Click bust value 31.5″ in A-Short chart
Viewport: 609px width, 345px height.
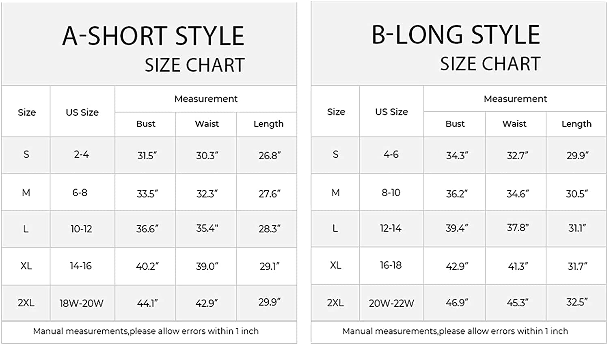[147, 156]
